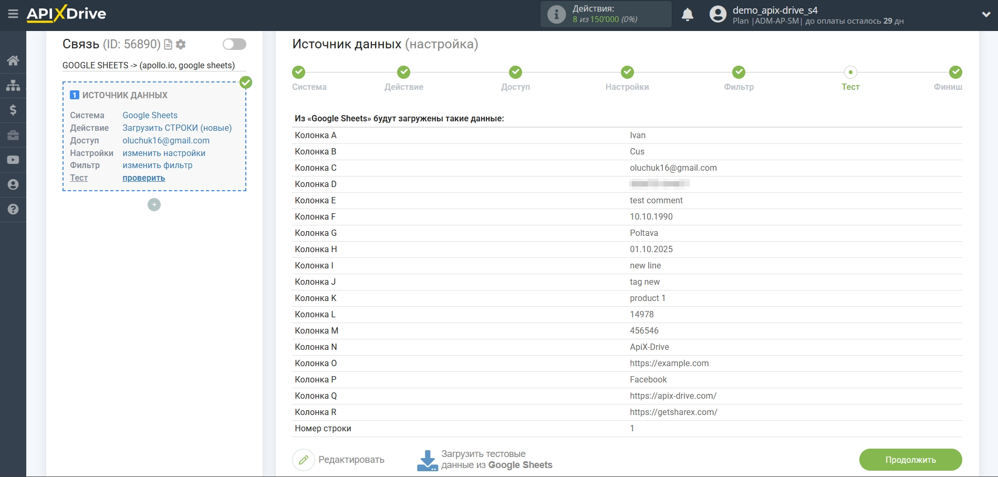Click the https://example.com value
Image resolution: width=998 pixels, height=477 pixels.
pos(669,363)
